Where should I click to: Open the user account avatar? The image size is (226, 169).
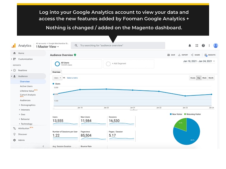click(216, 46)
